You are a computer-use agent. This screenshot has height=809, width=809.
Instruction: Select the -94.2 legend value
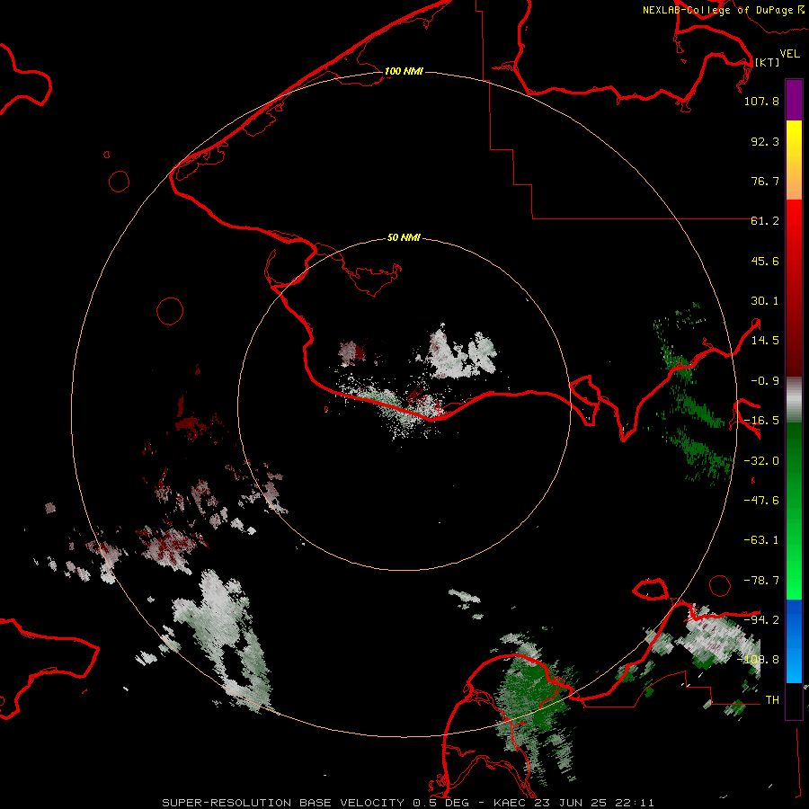pos(761,619)
